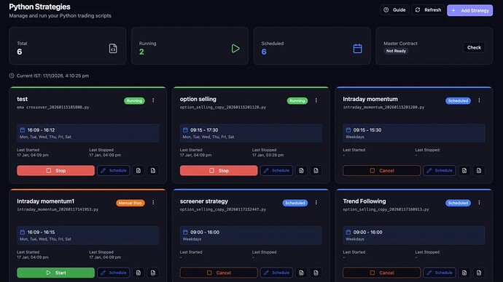Edit schedule of Trend Following strategy
The width and height of the screenshot is (503, 282).
(440, 273)
